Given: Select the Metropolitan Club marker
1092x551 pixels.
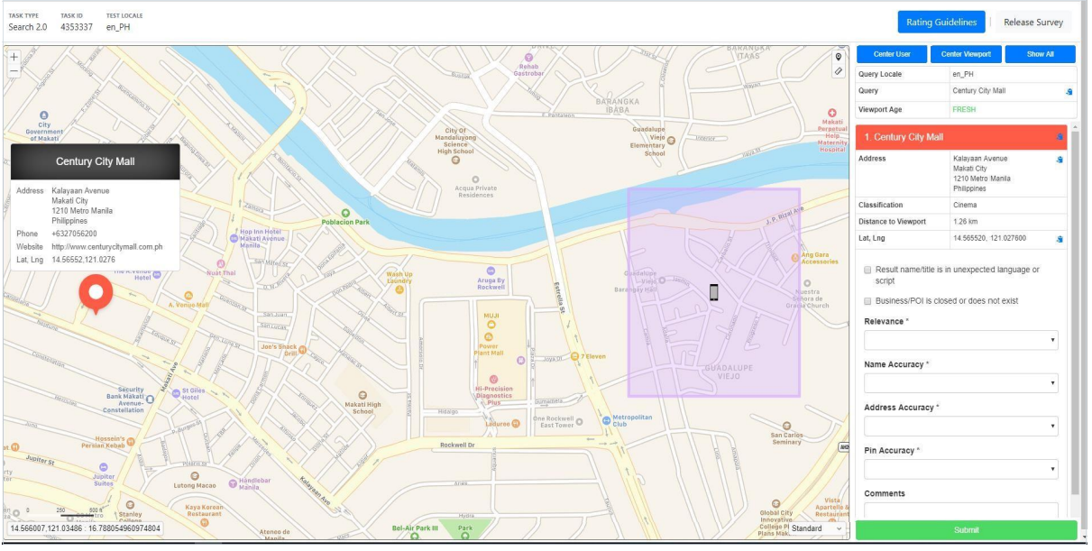Looking at the screenshot, I should pyautogui.click(x=606, y=419).
